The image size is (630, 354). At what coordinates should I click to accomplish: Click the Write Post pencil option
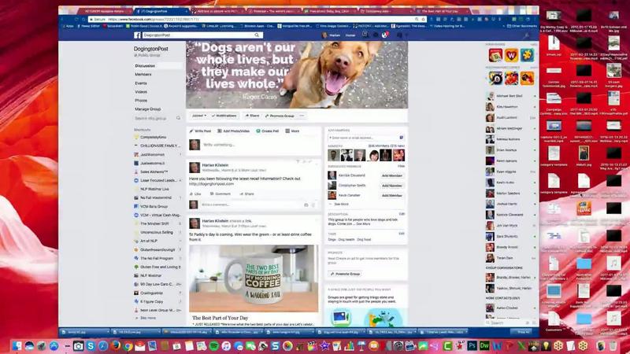click(x=200, y=131)
